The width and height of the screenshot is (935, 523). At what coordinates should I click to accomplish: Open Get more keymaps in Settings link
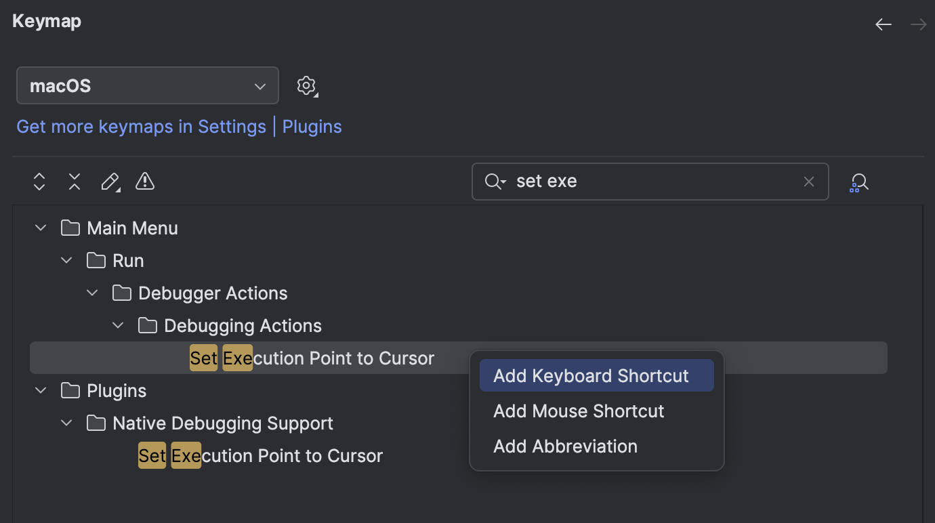[140, 127]
